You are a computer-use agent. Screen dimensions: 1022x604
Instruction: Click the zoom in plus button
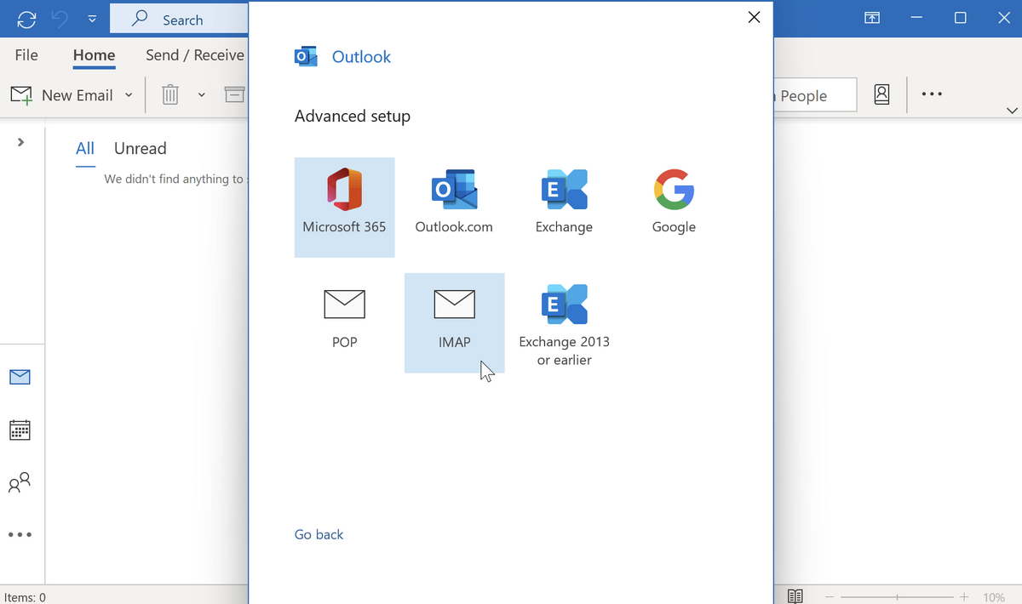point(964,597)
